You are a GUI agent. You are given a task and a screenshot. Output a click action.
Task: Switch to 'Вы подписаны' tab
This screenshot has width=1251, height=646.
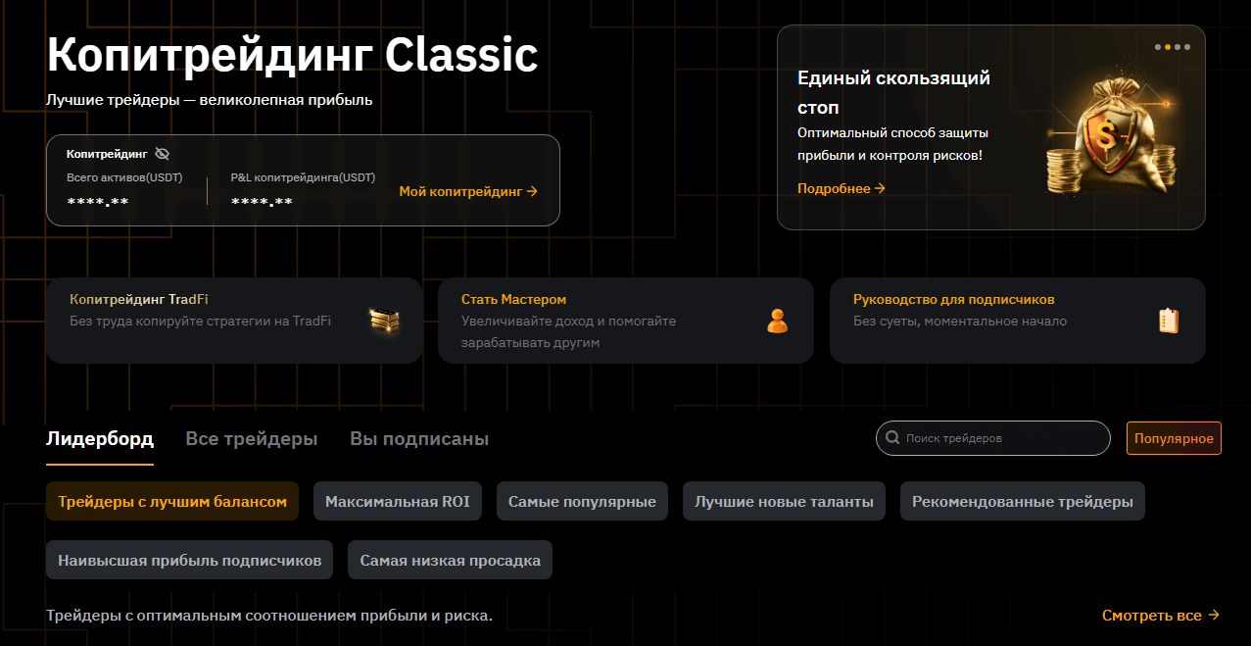pyautogui.click(x=419, y=439)
